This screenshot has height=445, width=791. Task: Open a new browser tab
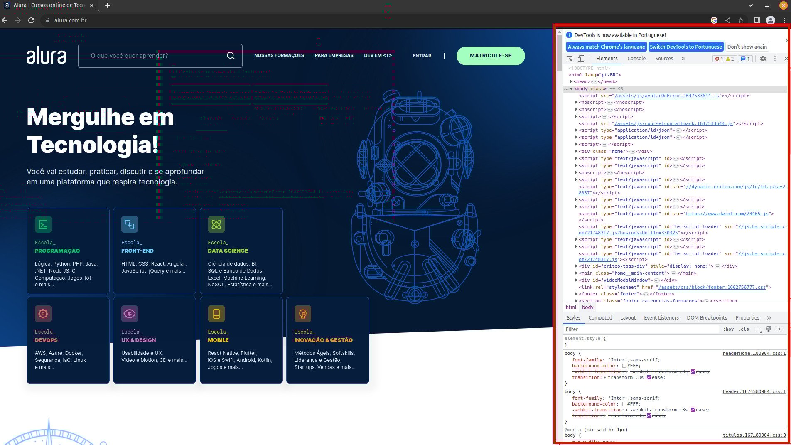pyautogui.click(x=108, y=5)
